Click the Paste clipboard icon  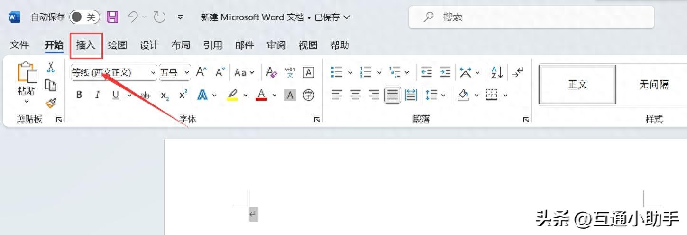(27, 73)
